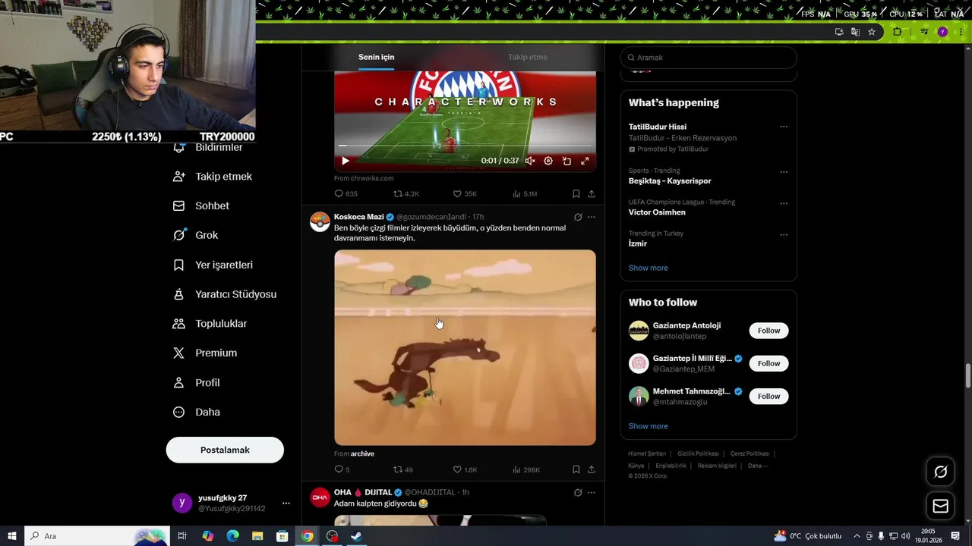Bookmark the Koskoca Mazi cartoon tweet
Screen dimensions: 972x546
pos(576,469)
